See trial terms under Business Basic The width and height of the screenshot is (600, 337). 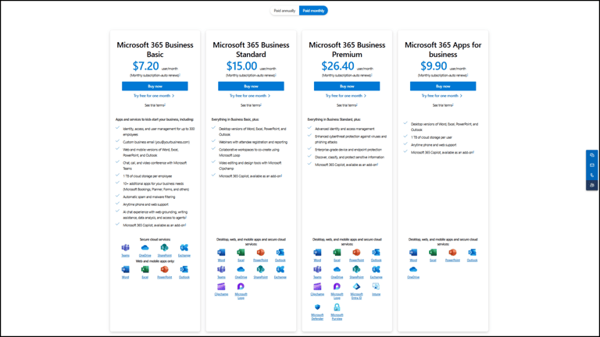155,105
